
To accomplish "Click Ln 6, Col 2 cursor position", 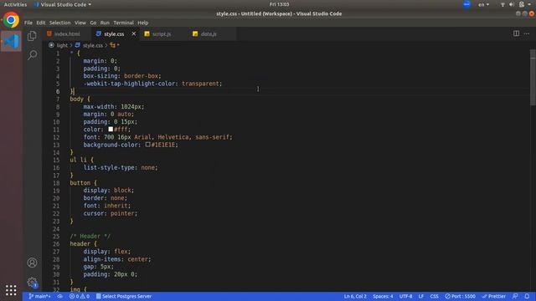I will click(x=355, y=296).
